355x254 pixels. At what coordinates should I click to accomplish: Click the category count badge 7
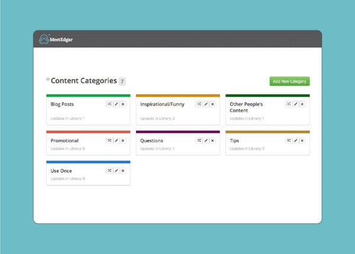[x=122, y=82]
